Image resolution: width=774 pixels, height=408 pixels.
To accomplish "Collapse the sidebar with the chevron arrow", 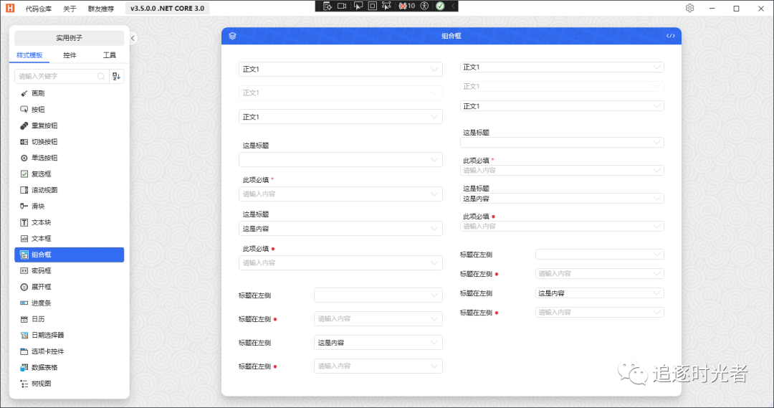I will tap(133, 38).
